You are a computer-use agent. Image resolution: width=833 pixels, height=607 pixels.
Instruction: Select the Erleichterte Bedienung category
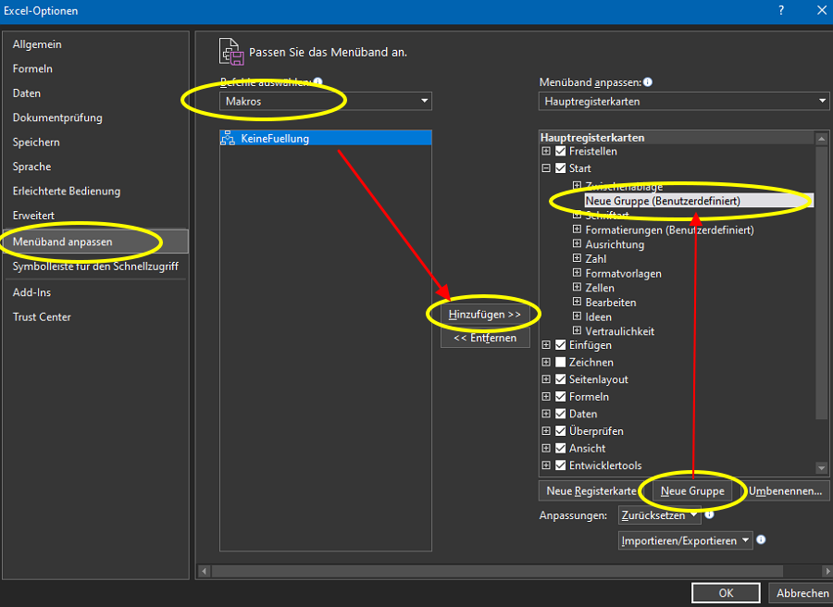pyautogui.click(x=95, y=191)
